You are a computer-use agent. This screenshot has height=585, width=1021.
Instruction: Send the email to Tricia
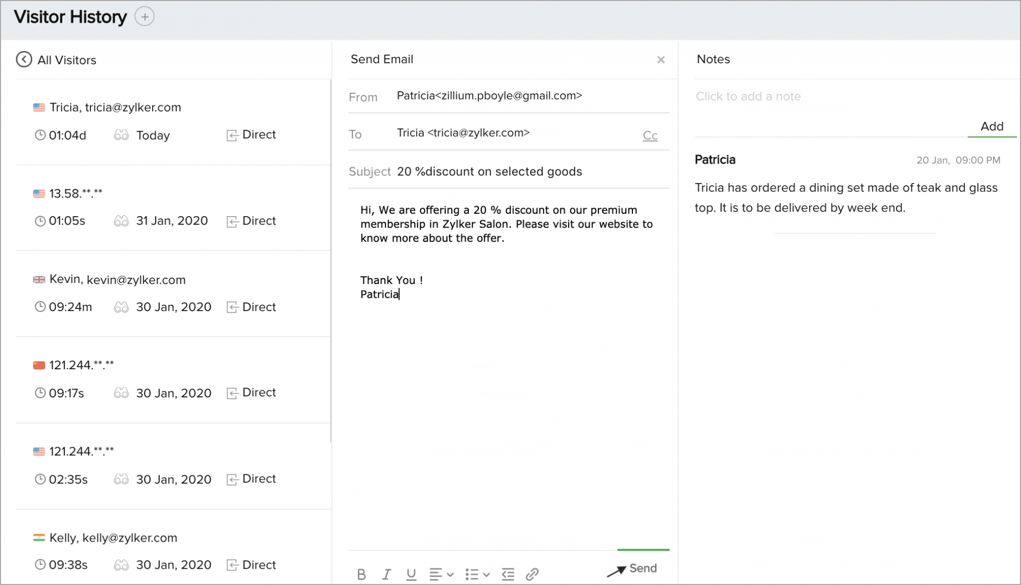tap(633, 569)
